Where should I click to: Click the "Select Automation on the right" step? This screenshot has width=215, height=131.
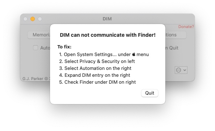(95, 68)
